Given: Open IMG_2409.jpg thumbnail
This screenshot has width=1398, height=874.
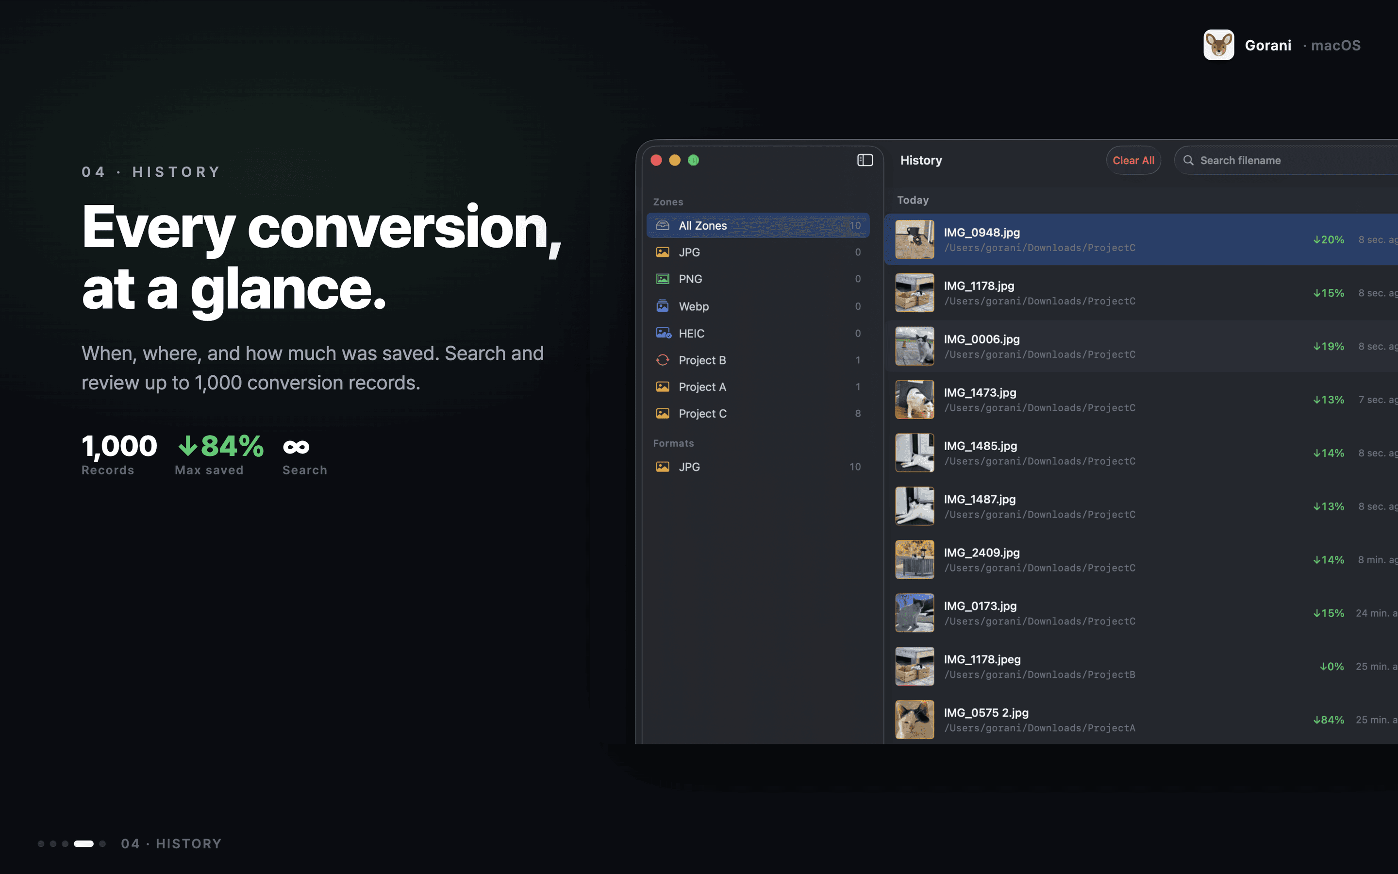Looking at the screenshot, I should (x=915, y=559).
